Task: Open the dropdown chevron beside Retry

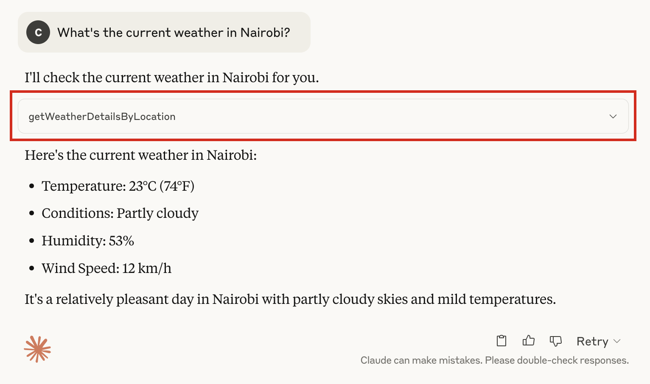Action: (x=617, y=341)
